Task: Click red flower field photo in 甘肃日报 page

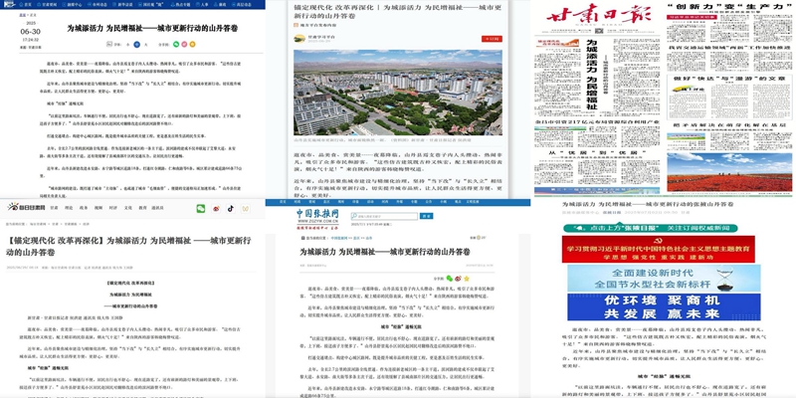Action: tap(729, 171)
